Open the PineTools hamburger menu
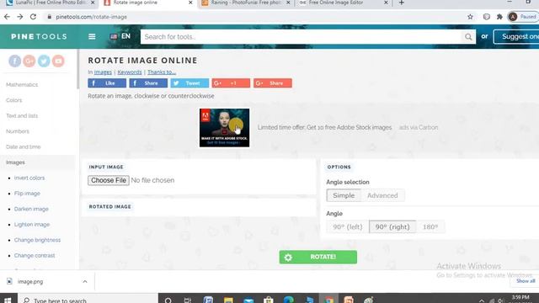The width and height of the screenshot is (539, 303). (x=92, y=36)
